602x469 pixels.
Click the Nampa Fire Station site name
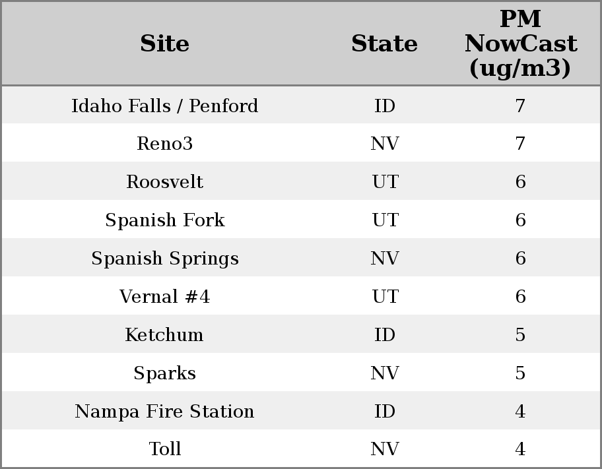point(165,412)
